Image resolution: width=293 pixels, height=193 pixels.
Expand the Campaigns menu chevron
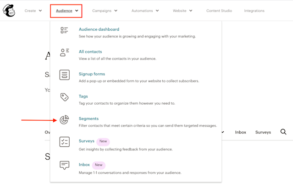pos(116,11)
